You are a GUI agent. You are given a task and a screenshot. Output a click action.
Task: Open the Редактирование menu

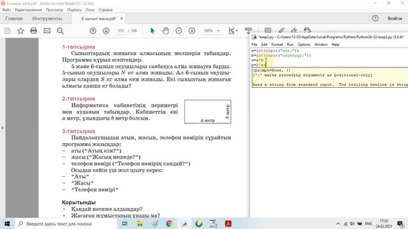tap(28, 10)
